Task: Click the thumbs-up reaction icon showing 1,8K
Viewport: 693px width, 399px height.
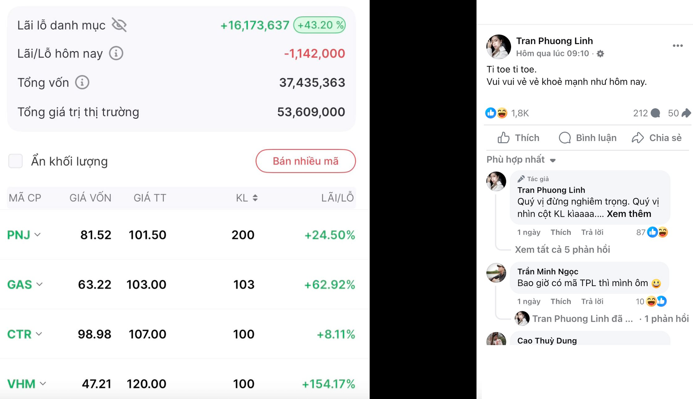Action: (491, 113)
